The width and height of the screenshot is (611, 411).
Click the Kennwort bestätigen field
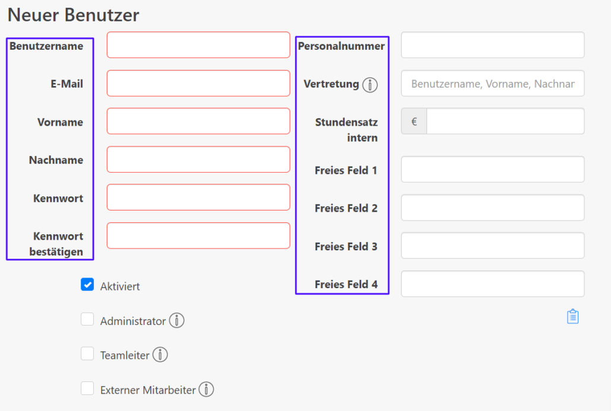point(198,235)
